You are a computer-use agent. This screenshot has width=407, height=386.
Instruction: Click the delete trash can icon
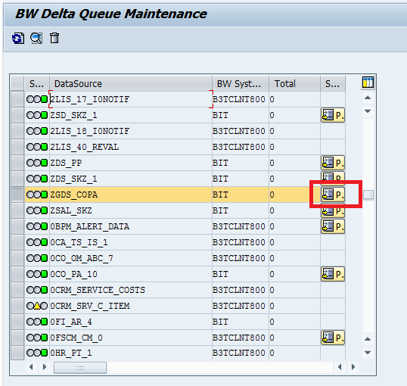[x=54, y=38]
